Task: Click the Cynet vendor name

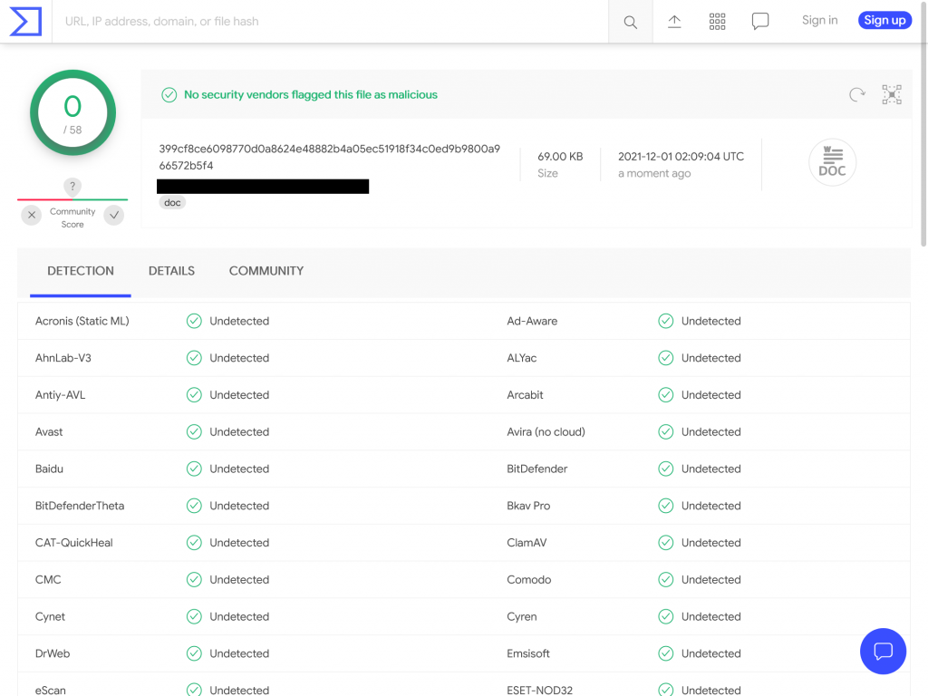Action: click(x=51, y=616)
